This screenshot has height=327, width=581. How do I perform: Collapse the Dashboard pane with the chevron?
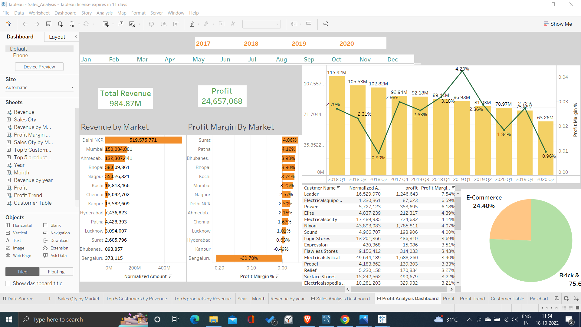(76, 37)
